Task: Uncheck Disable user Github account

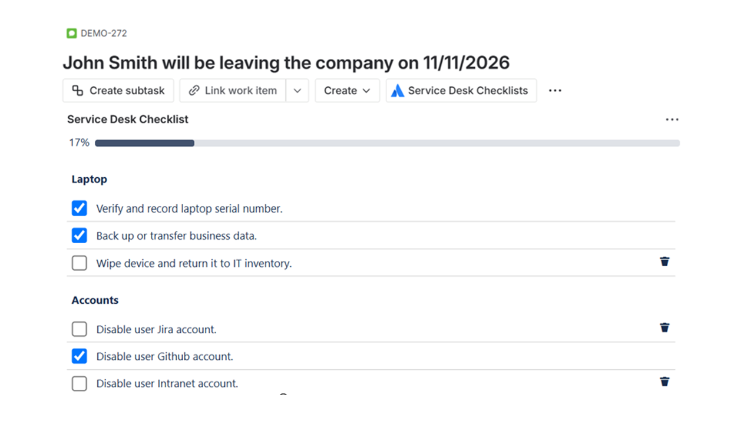Action: tap(79, 356)
